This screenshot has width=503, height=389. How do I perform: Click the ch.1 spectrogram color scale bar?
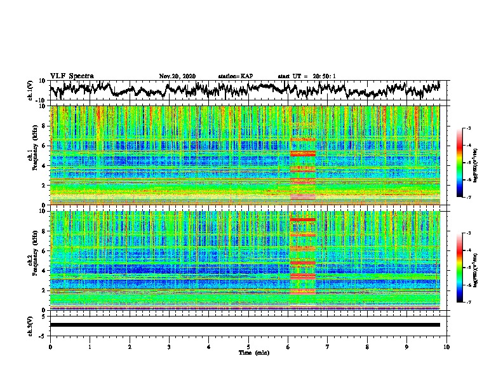(459, 163)
